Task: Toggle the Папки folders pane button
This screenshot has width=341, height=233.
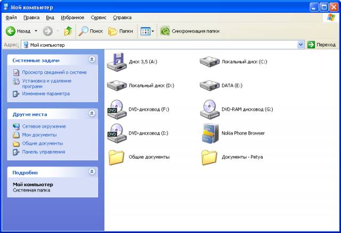Action: pyautogui.click(x=121, y=31)
